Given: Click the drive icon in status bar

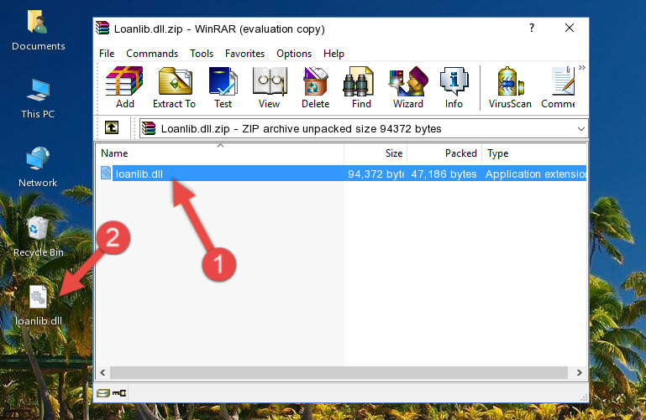Looking at the screenshot, I should click(103, 393).
